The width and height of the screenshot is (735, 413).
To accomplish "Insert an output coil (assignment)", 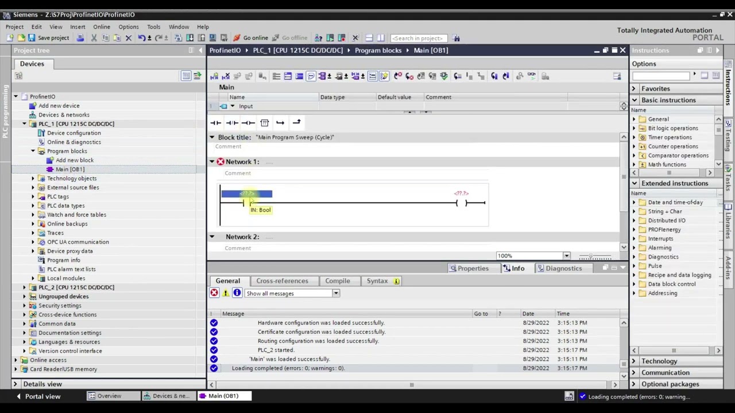I will tap(248, 123).
